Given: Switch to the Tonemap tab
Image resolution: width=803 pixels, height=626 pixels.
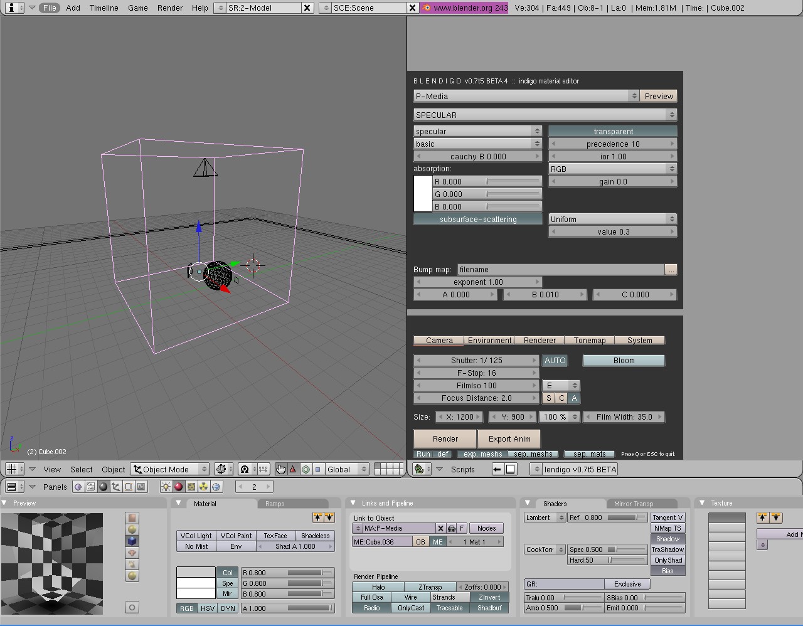Looking at the screenshot, I should 590,340.
